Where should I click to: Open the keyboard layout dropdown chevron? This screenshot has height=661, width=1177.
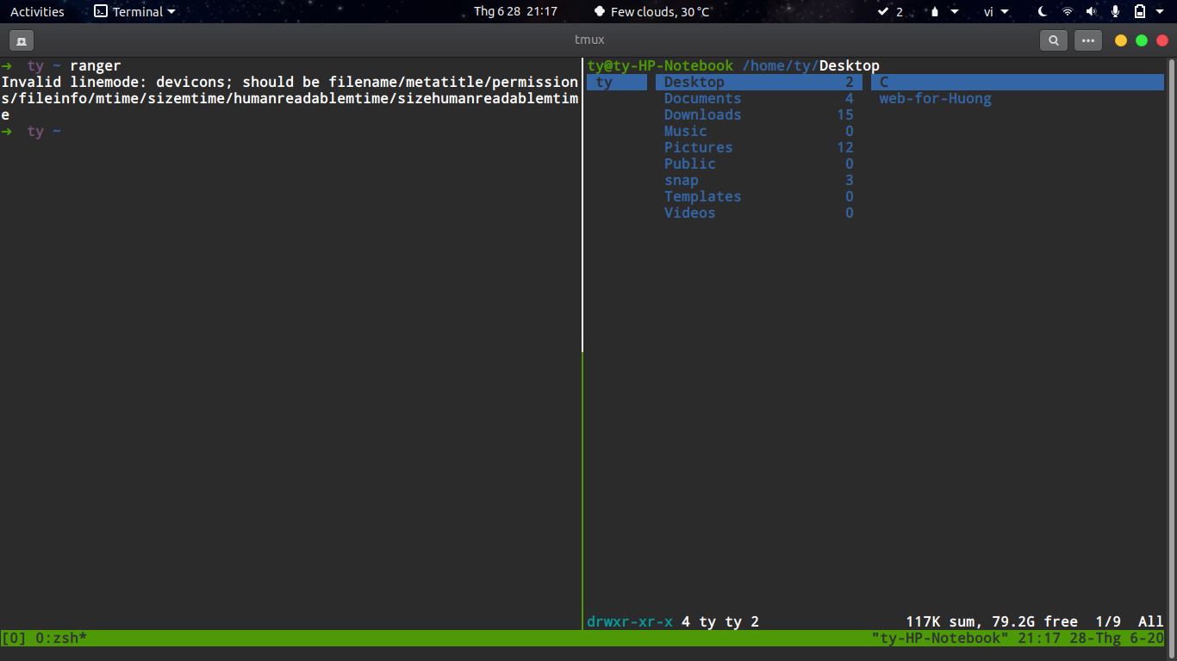coord(1004,11)
